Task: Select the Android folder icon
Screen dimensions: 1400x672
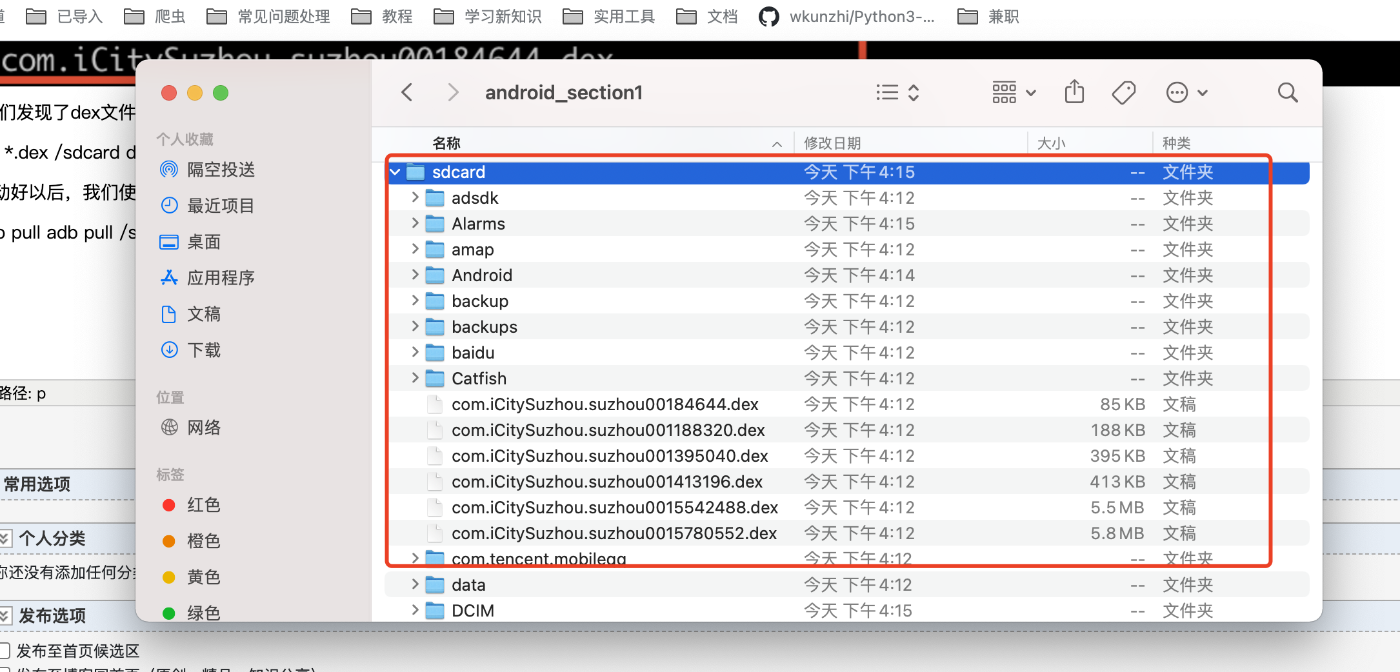Action: [435, 275]
